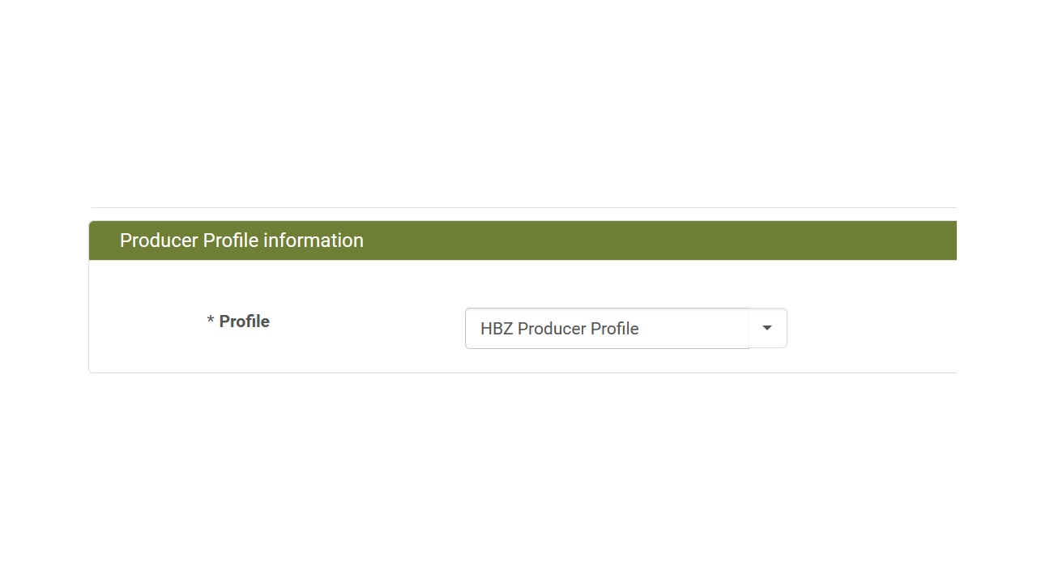The height and width of the screenshot is (583, 1037).
Task: Select the Profile combo box input
Action: pos(606,329)
